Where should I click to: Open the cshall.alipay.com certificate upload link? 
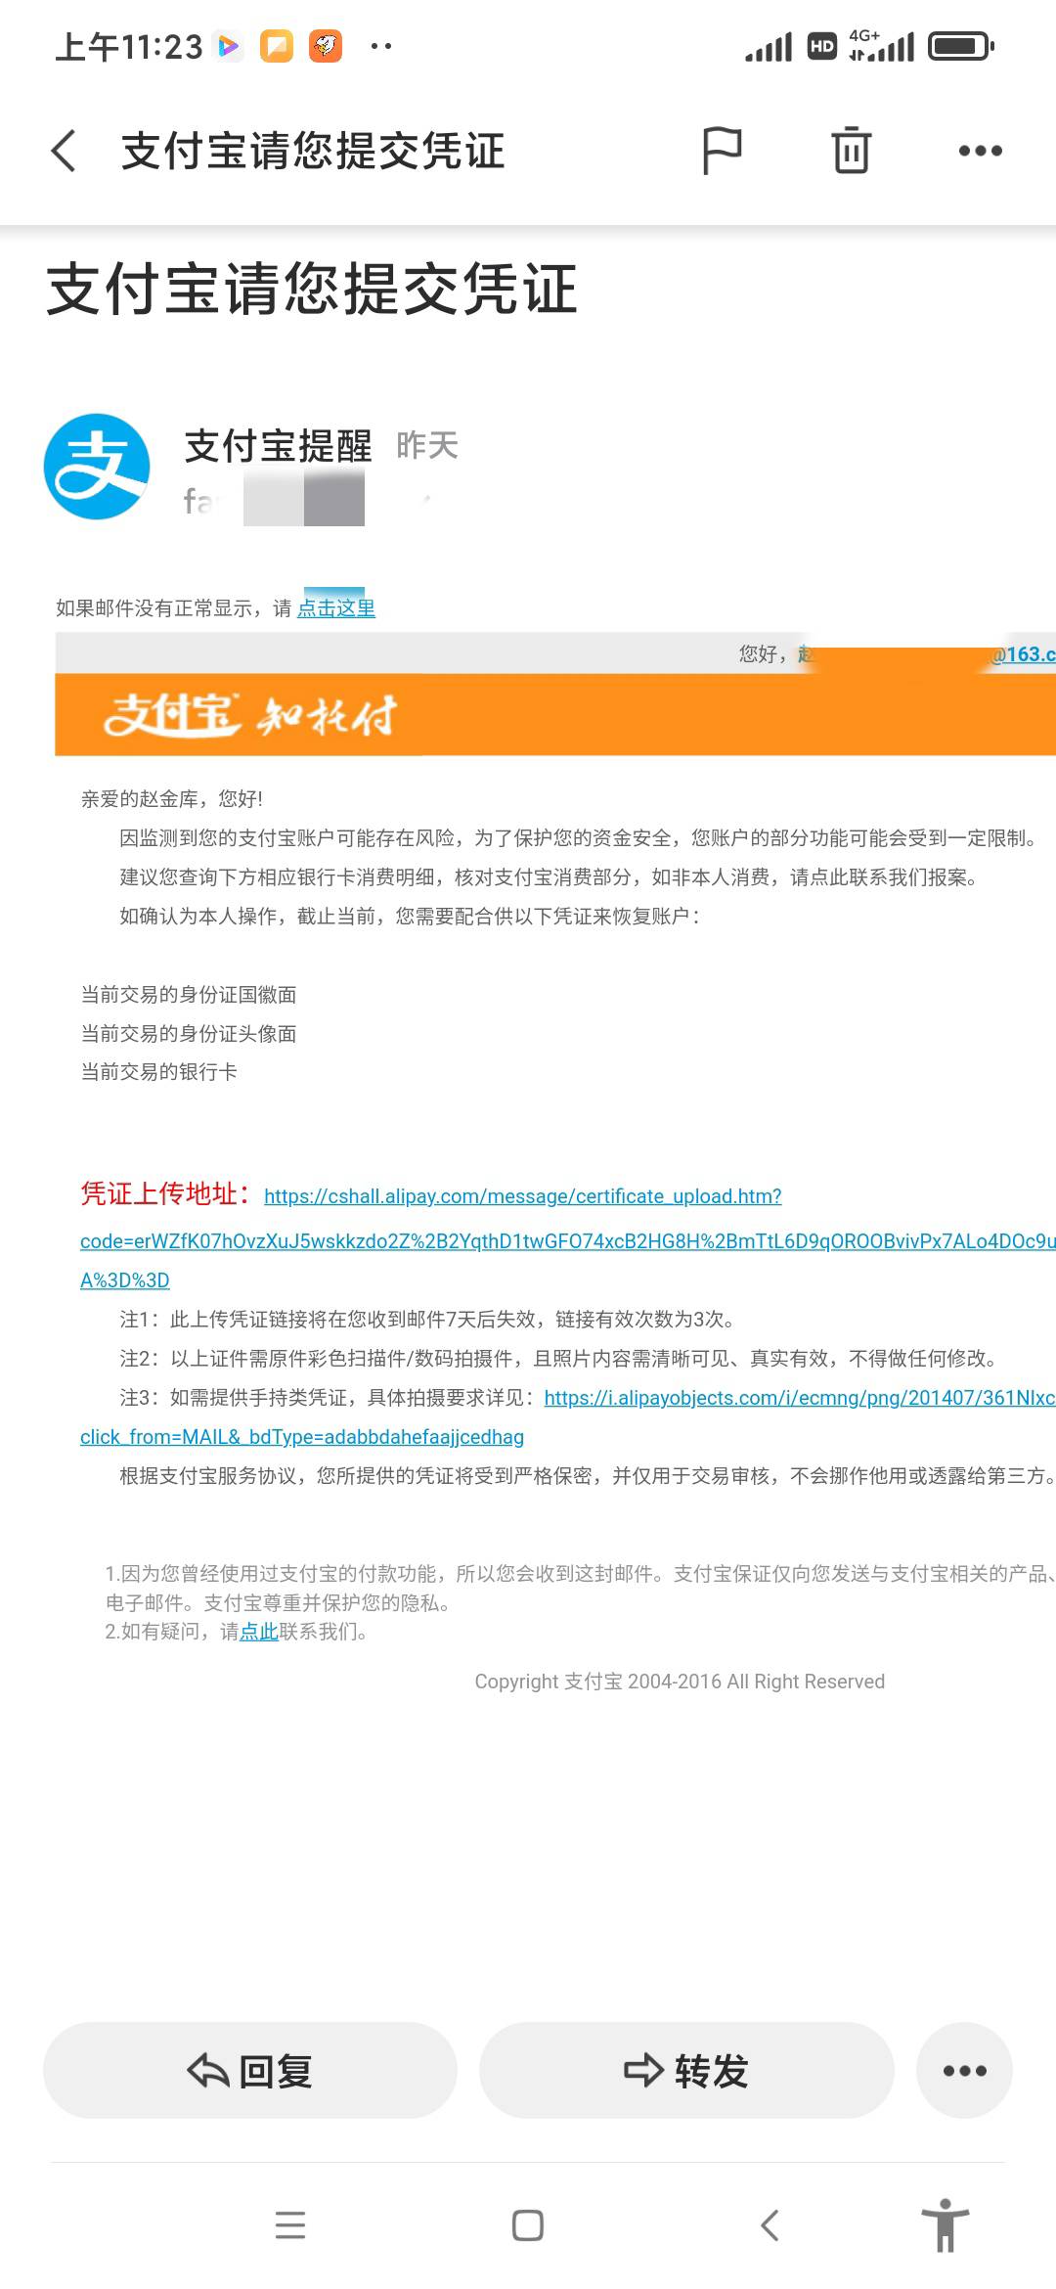(x=523, y=1196)
